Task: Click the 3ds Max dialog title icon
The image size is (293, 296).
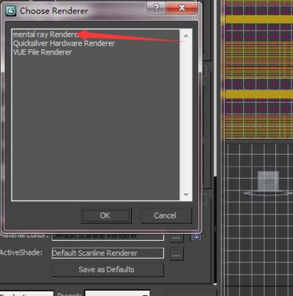Action: (11, 11)
